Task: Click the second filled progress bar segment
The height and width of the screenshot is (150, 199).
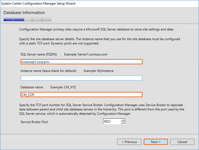Action: (18, 19)
